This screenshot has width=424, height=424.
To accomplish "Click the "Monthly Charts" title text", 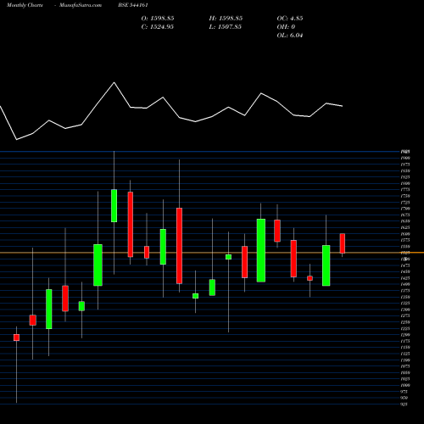I will pyautogui.click(x=25, y=5).
